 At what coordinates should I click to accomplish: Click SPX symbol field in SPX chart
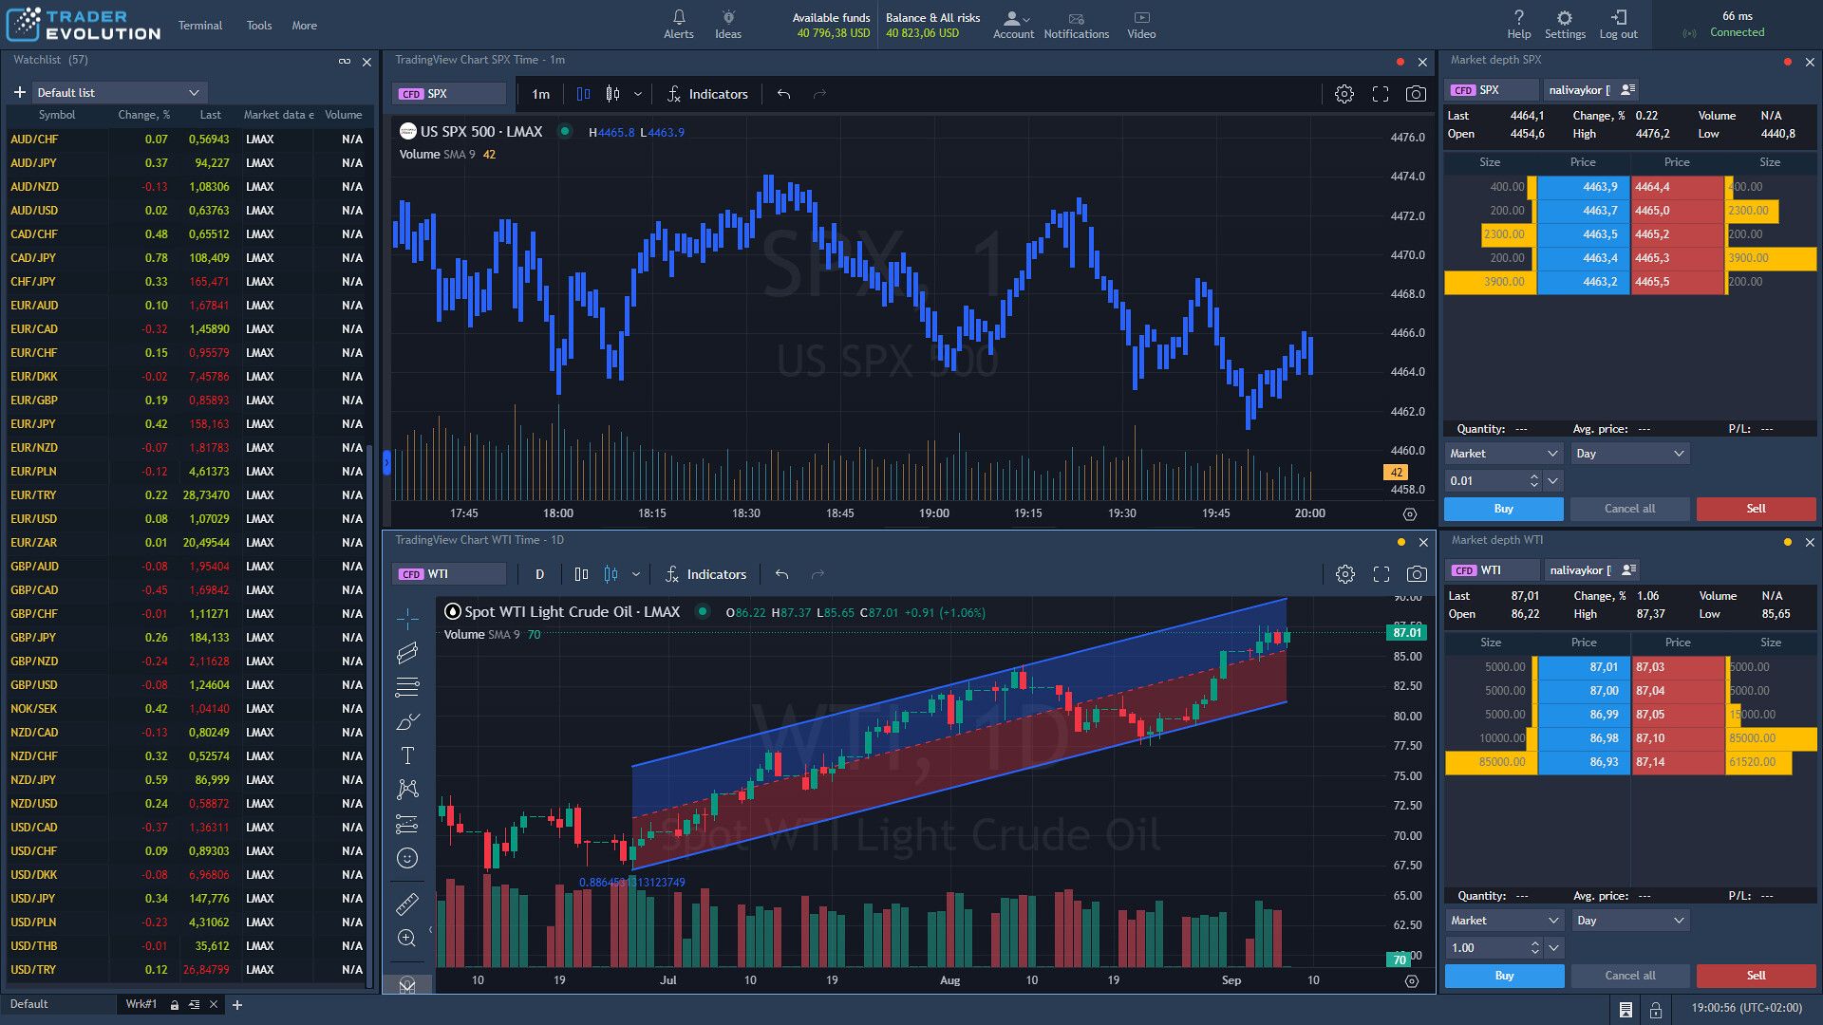coord(449,94)
